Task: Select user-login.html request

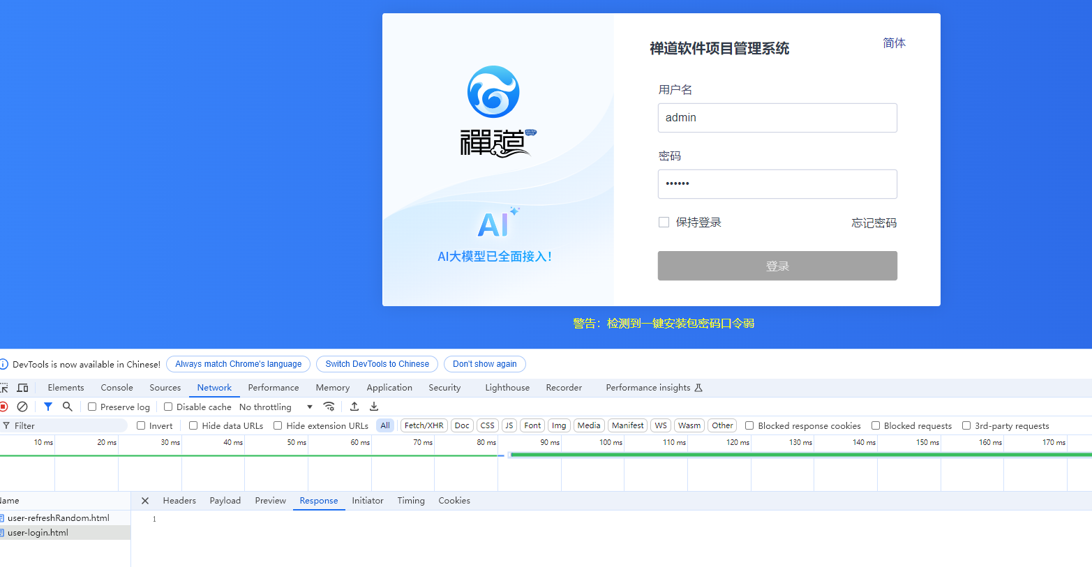Action: pos(65,533)
